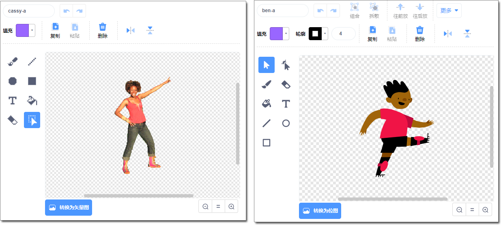This screenshot has width=501, height=225.
Task: Pick the vector eraser tool in ben-a editor
Action: pyautogui.click(x=286, y=84)
